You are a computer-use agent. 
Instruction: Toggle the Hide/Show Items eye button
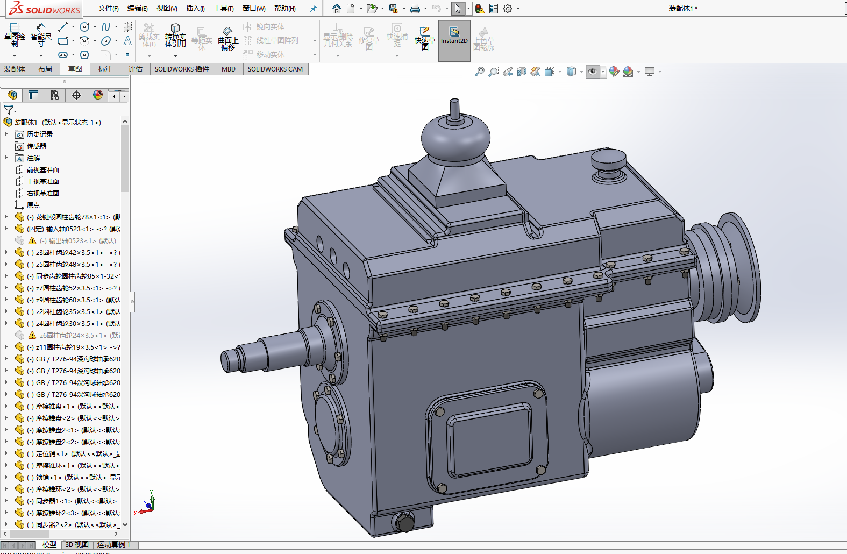pyautogui.click(x=592, y=72)
